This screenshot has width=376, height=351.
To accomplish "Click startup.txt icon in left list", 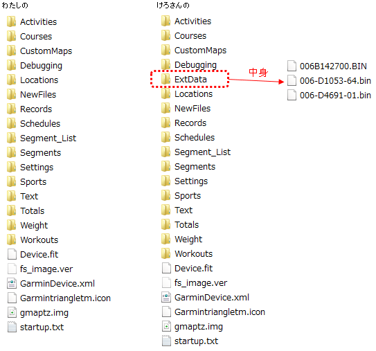I will tap(12, 327).
